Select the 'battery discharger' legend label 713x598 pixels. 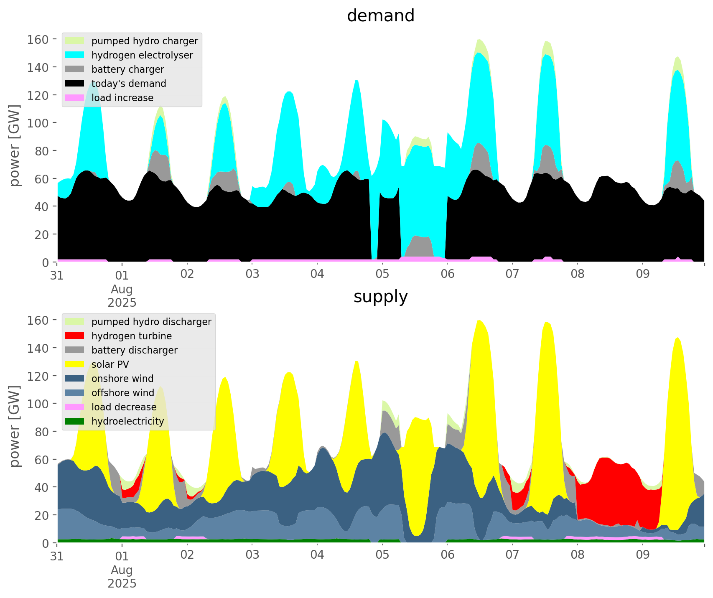pyautogui.click(x=135, y=350)
